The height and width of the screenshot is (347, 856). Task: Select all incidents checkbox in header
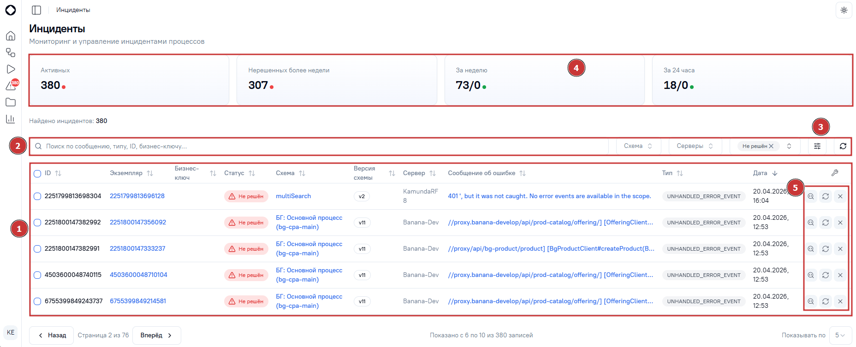point(37,173)
